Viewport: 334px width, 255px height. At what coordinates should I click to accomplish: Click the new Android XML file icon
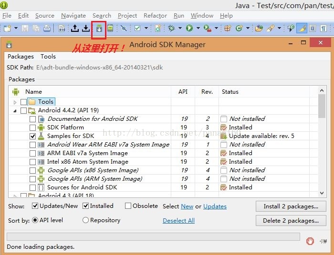coord(158,28)
